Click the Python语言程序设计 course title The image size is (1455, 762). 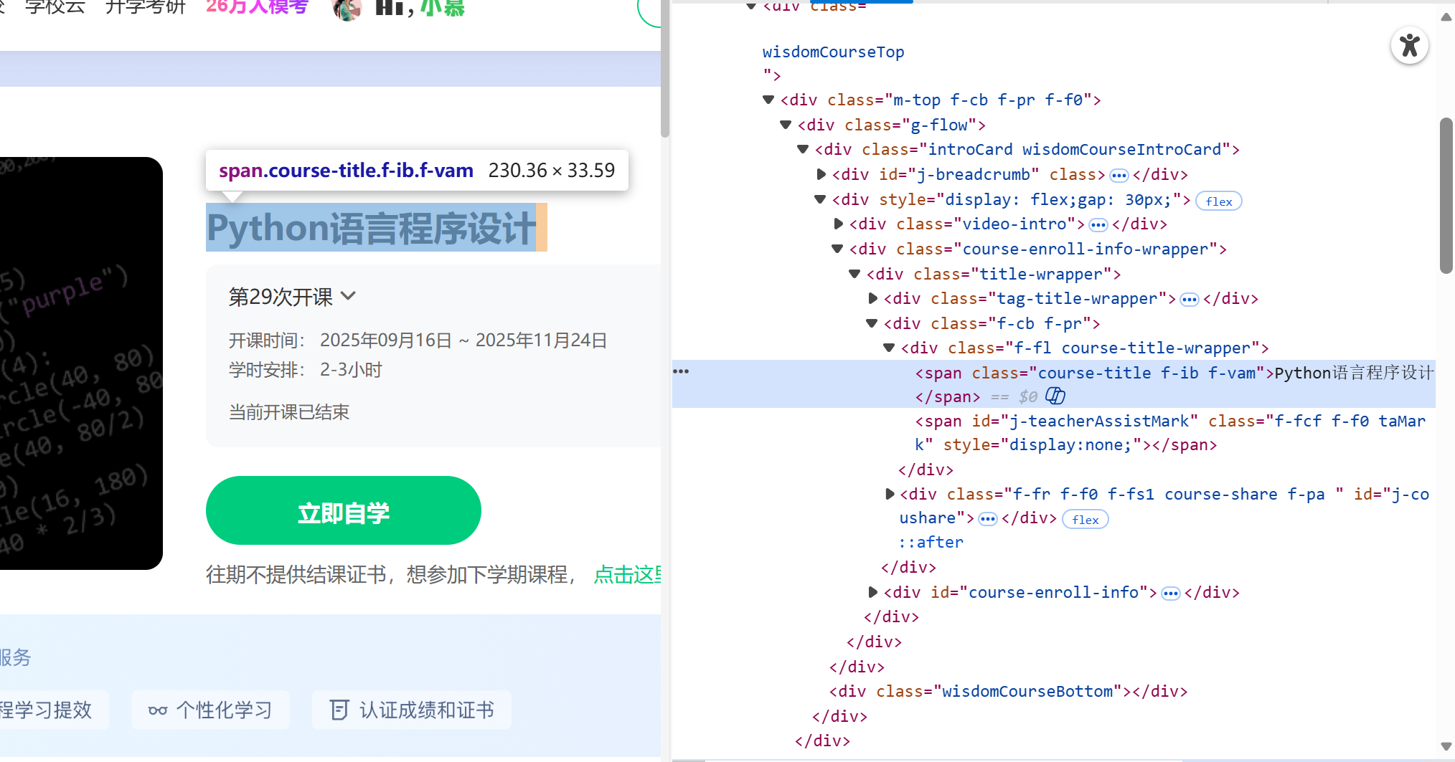coord(371,228)
